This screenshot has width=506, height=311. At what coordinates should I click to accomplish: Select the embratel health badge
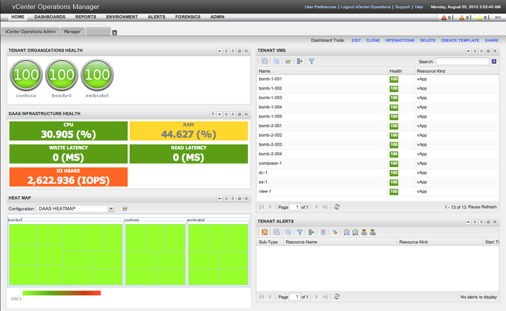(x=97, y=75)
